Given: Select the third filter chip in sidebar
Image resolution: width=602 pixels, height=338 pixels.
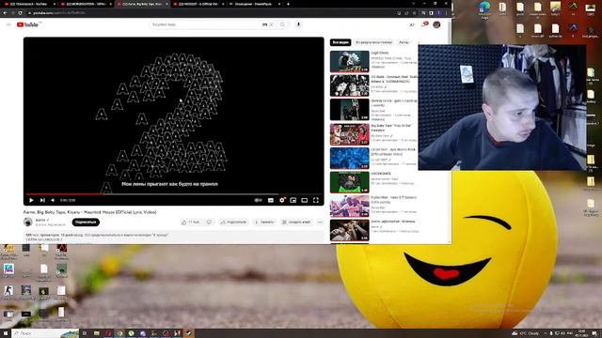Looking at the screenshot, I should (404, 42).
